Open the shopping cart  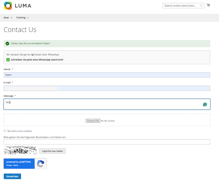[208, 5]
